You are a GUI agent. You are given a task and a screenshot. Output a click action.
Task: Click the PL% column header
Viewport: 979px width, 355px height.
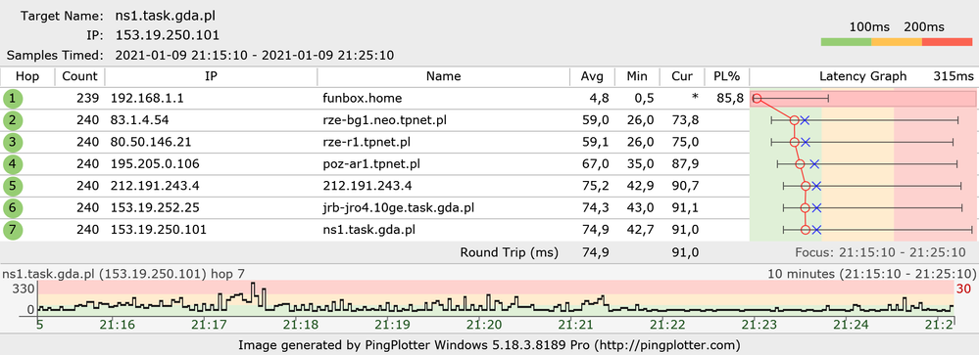[x=727, y=76]
